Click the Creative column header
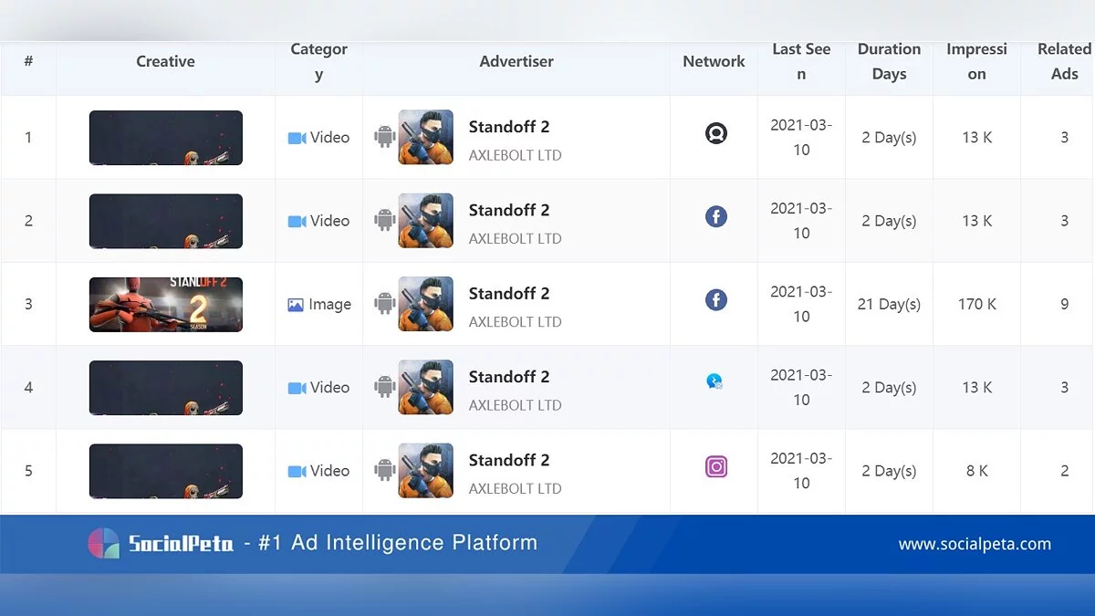 click(165, 61)
